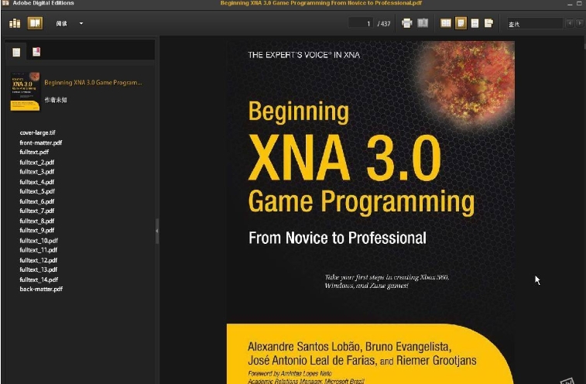Viewport: 586px width, 384px height.
Task: Go to previous search result arrow
Action: click(570, 23)
